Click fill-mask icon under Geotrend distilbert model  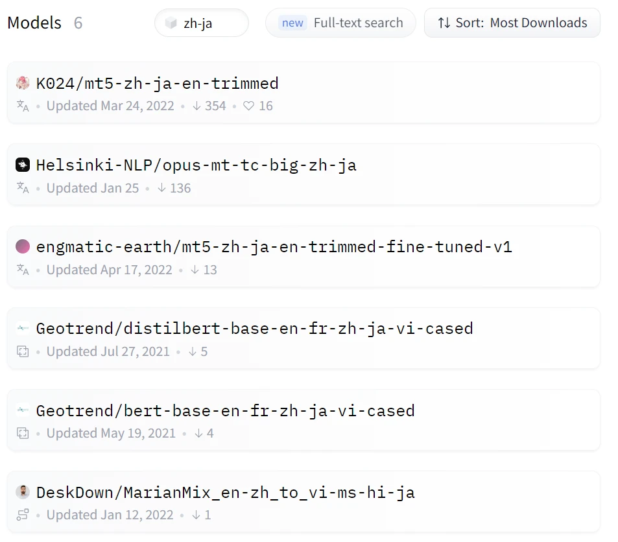[23, 351]
